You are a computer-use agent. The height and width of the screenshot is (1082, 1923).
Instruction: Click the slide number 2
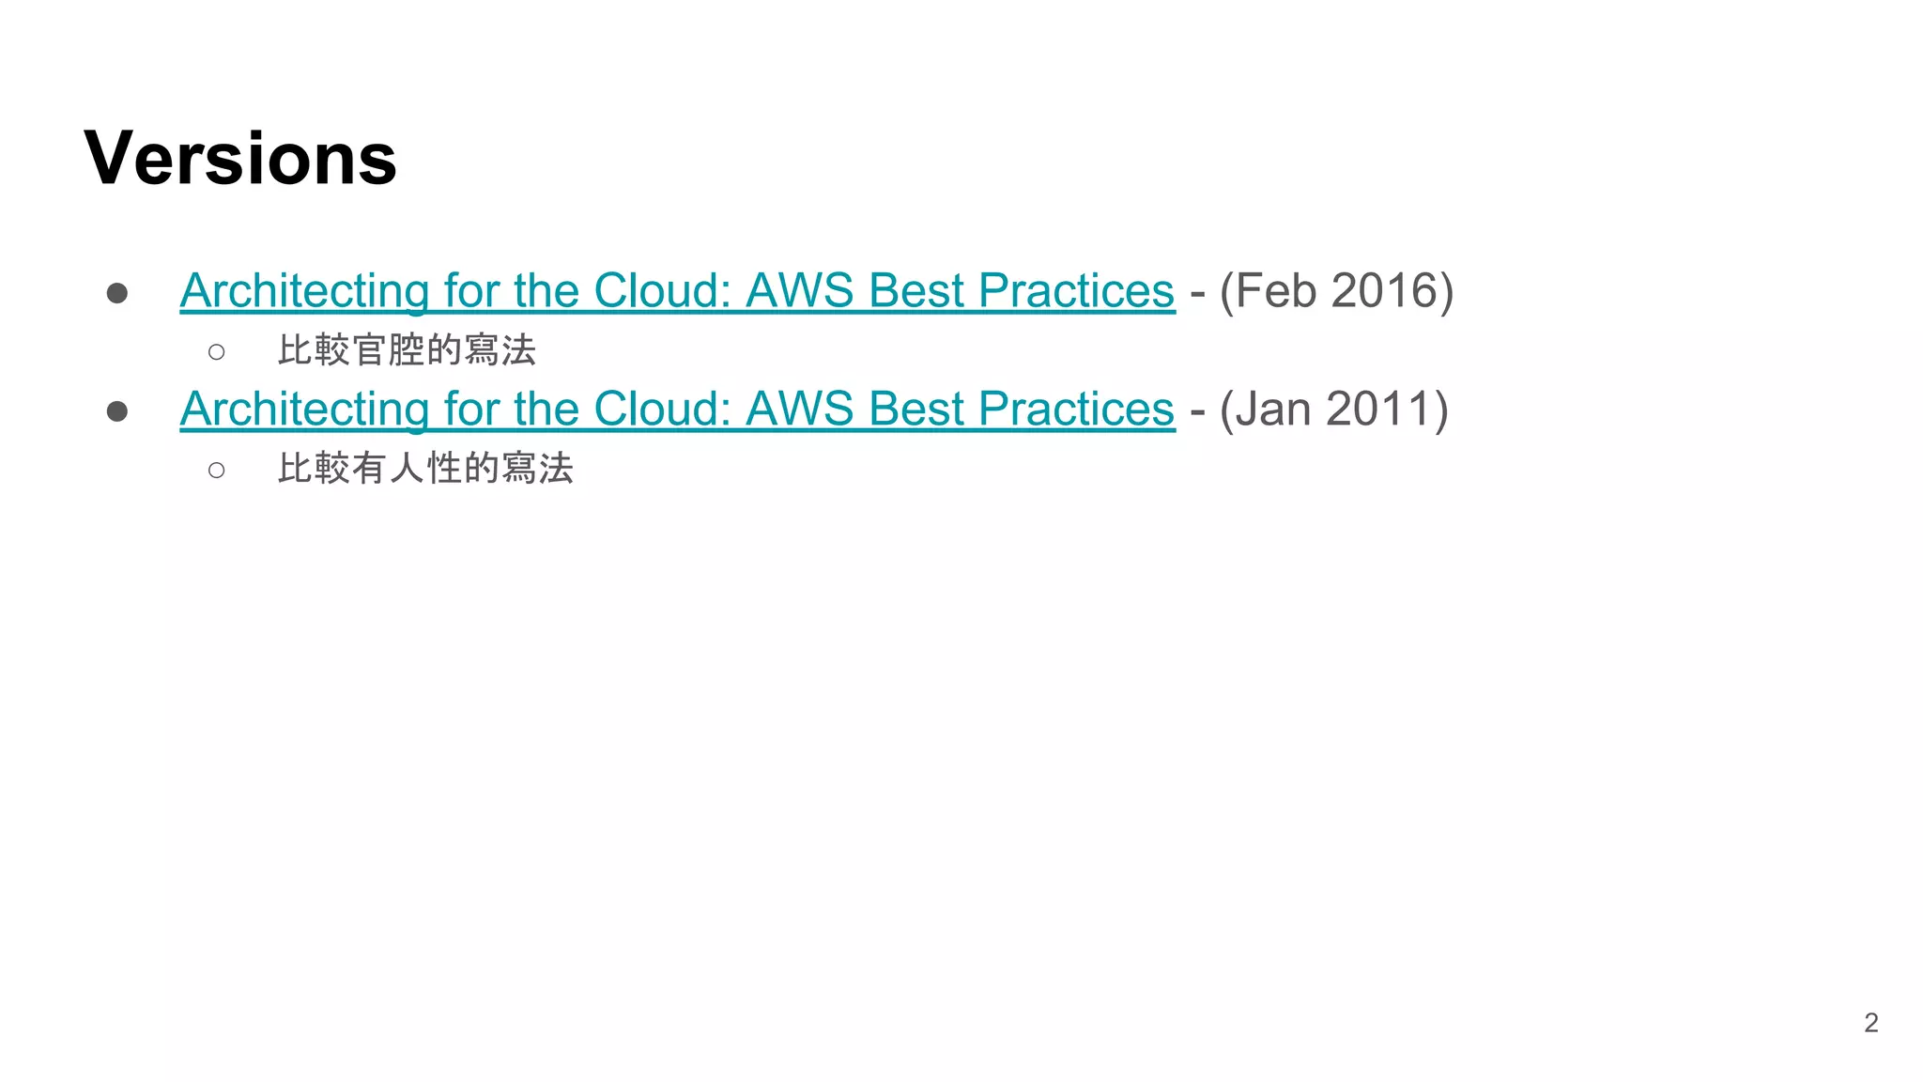pos(1870,1022)
